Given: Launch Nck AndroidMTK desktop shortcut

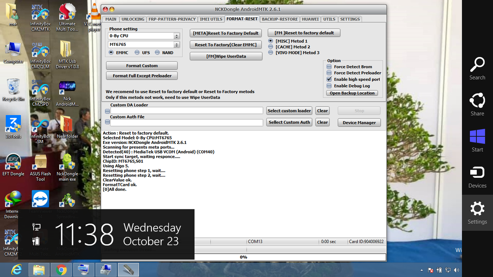Looking at the screenshot, I should point(67,93).
